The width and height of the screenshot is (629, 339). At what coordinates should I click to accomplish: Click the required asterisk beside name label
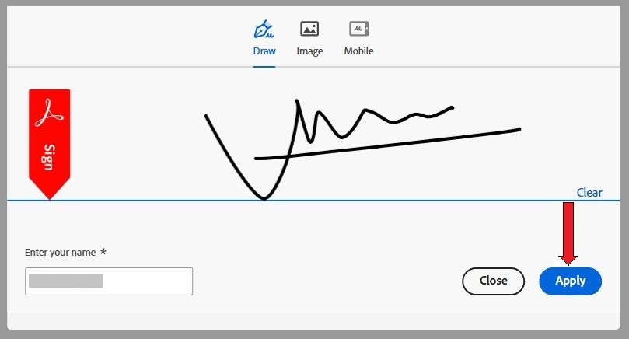[103, 253]
